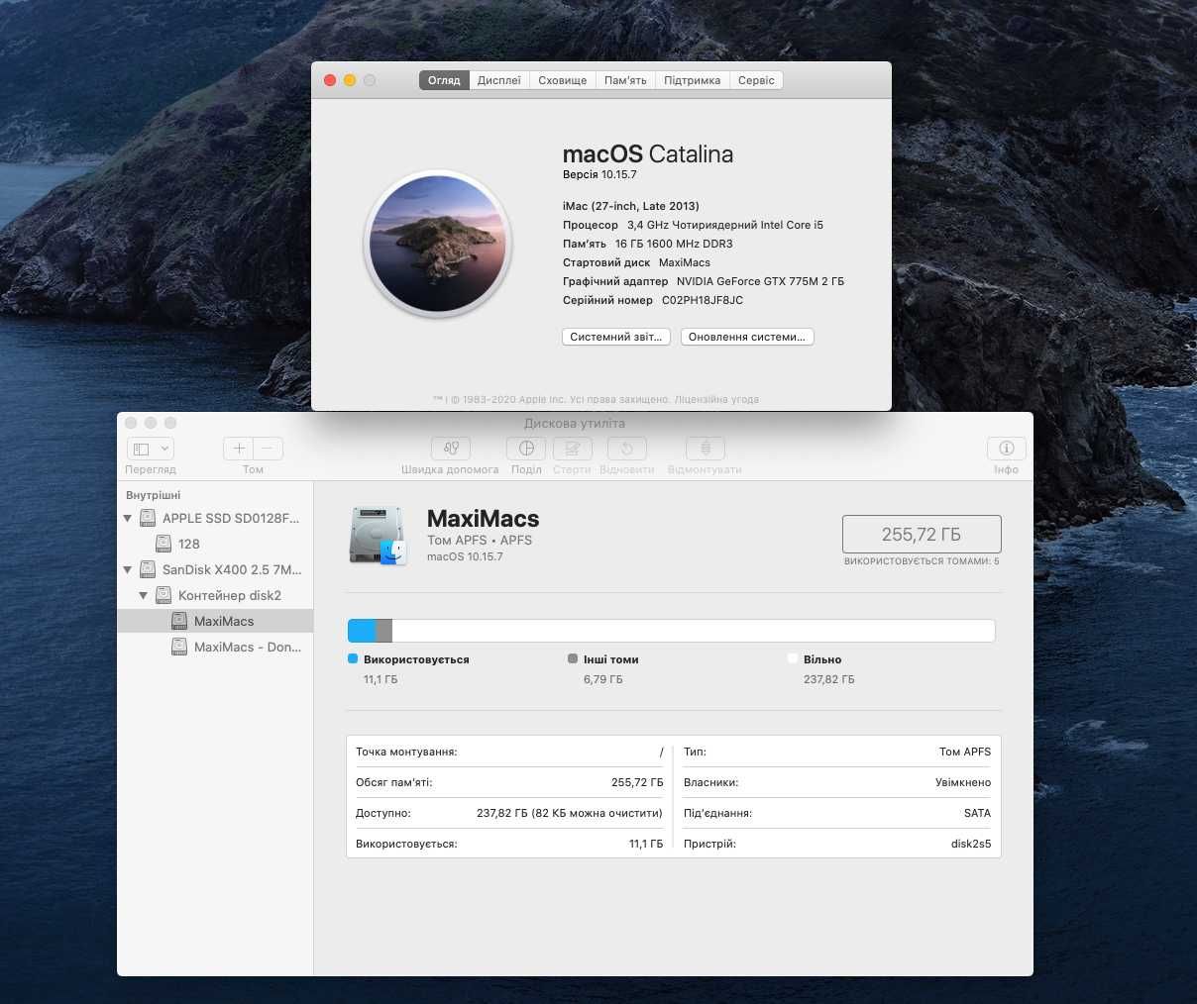Click the blue Використовується legend swatch
This screenshot has height=1004, width=1197.
click(353, 658)
